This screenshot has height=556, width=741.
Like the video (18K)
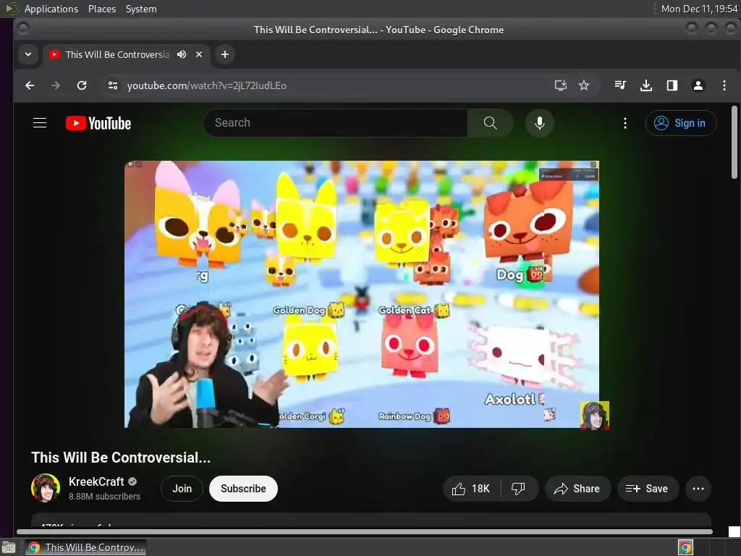pyautogui.click(x=471, y=489)
